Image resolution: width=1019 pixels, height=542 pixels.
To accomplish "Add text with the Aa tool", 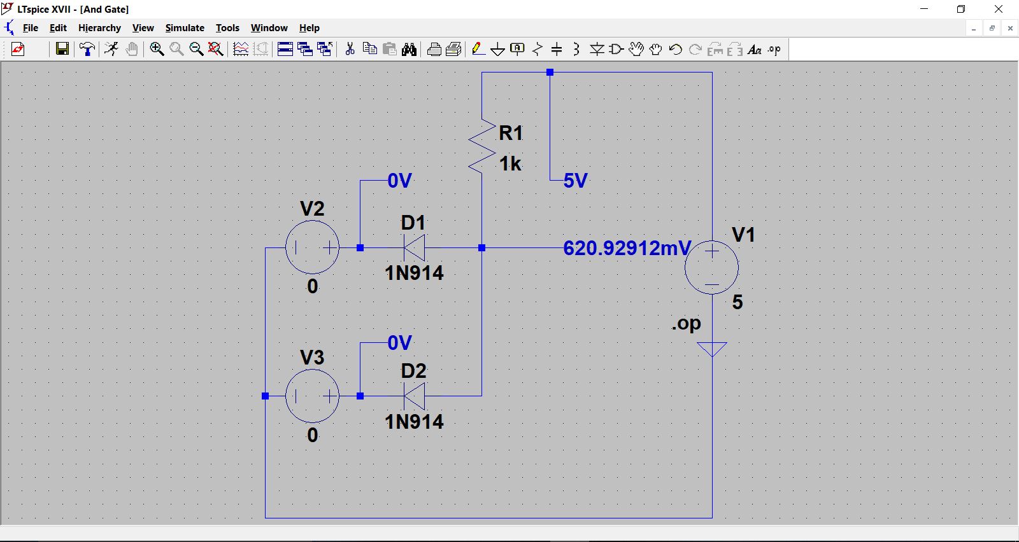I will (x=755, y=50).
